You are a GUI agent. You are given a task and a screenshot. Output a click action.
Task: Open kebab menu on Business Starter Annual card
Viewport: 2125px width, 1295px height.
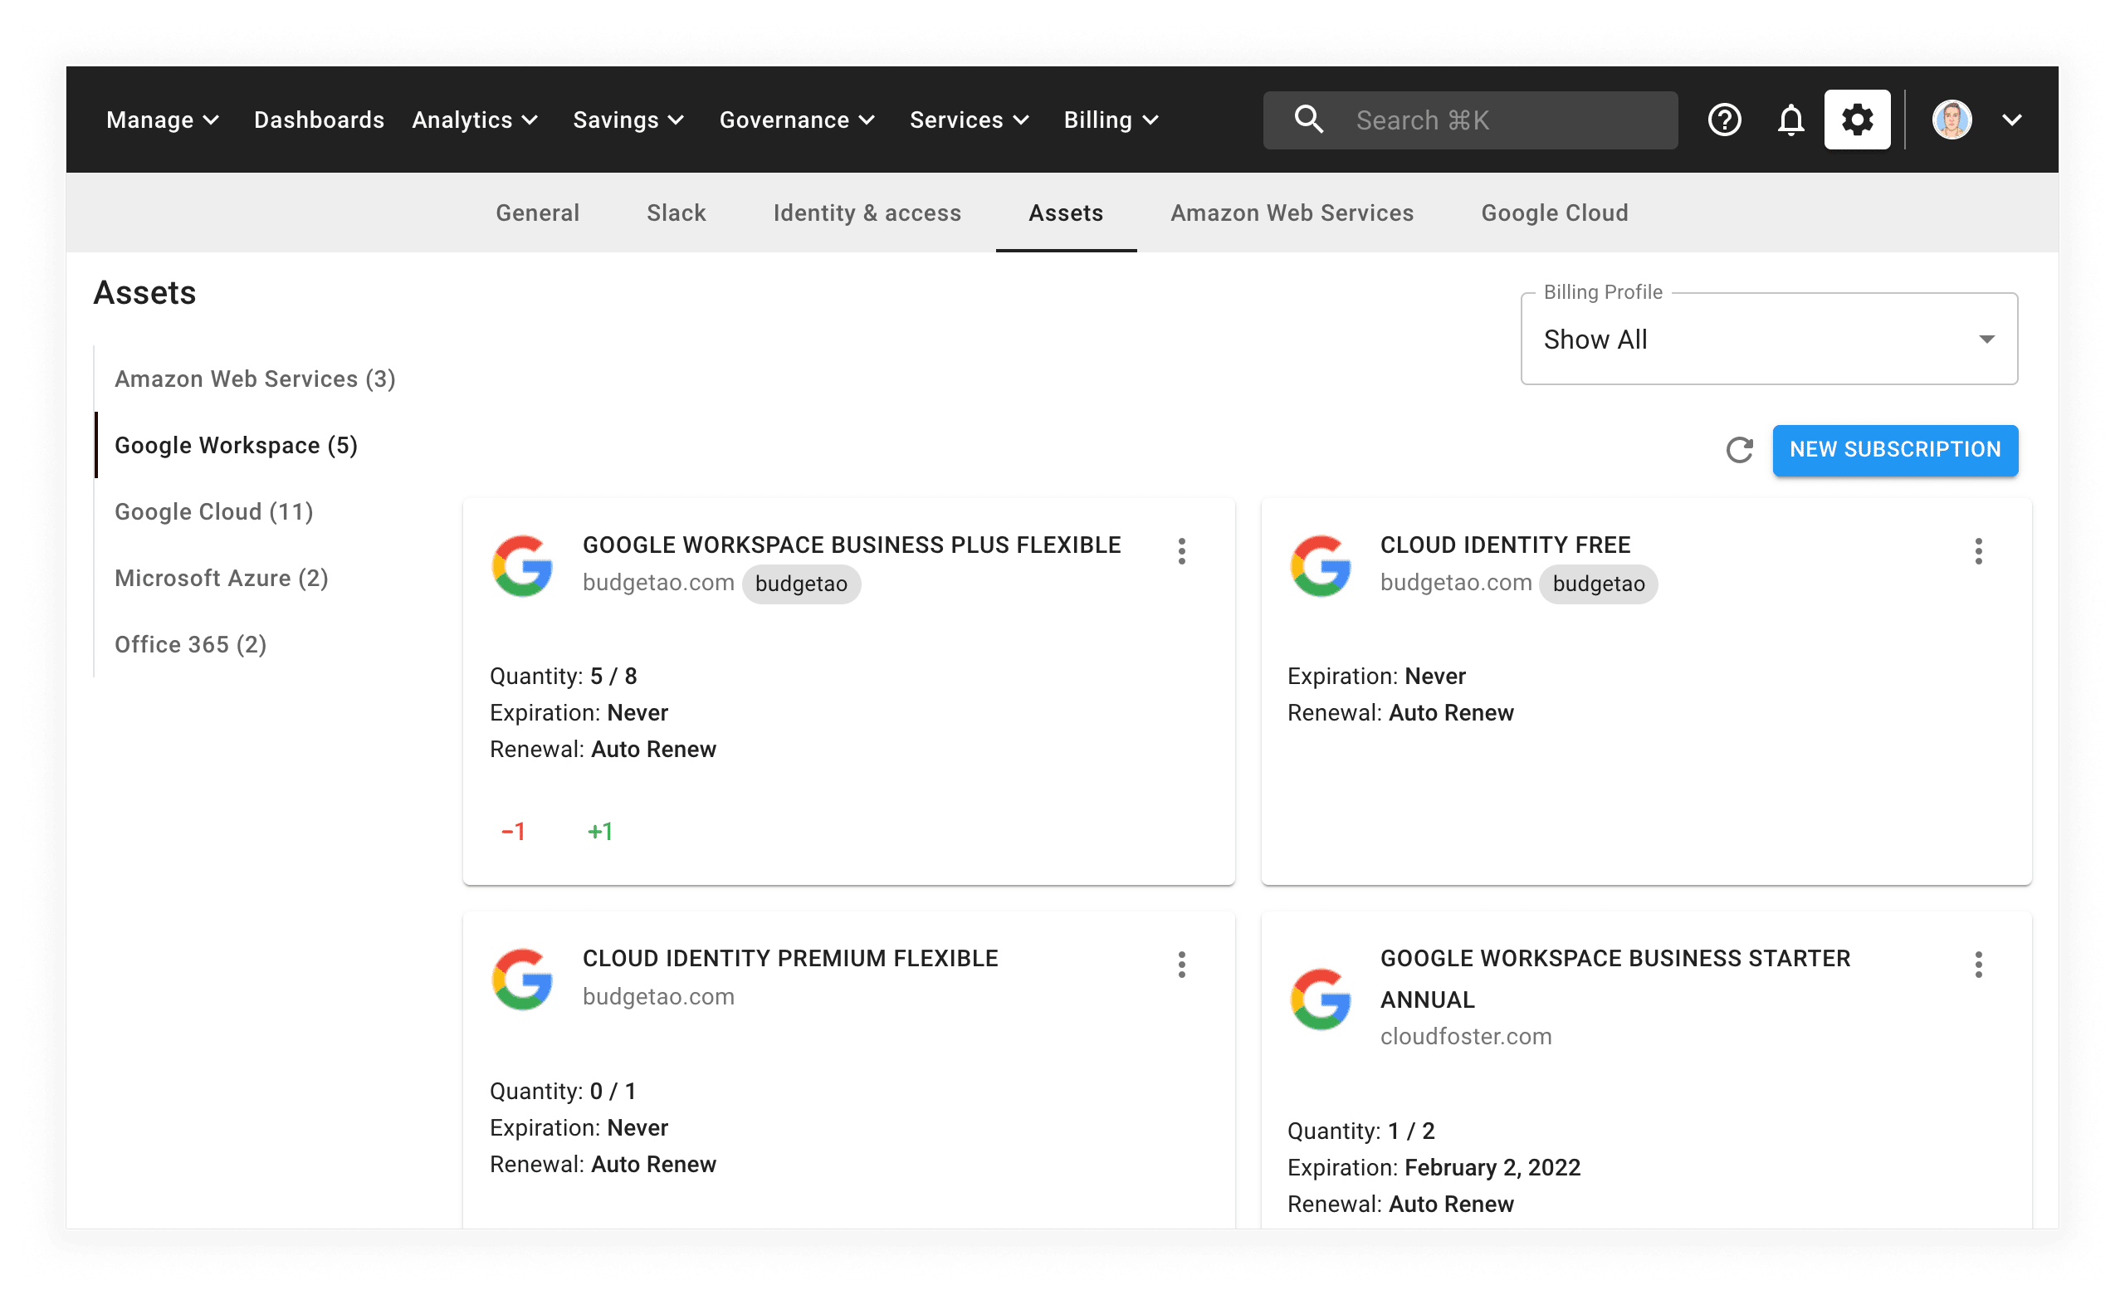1978,964
